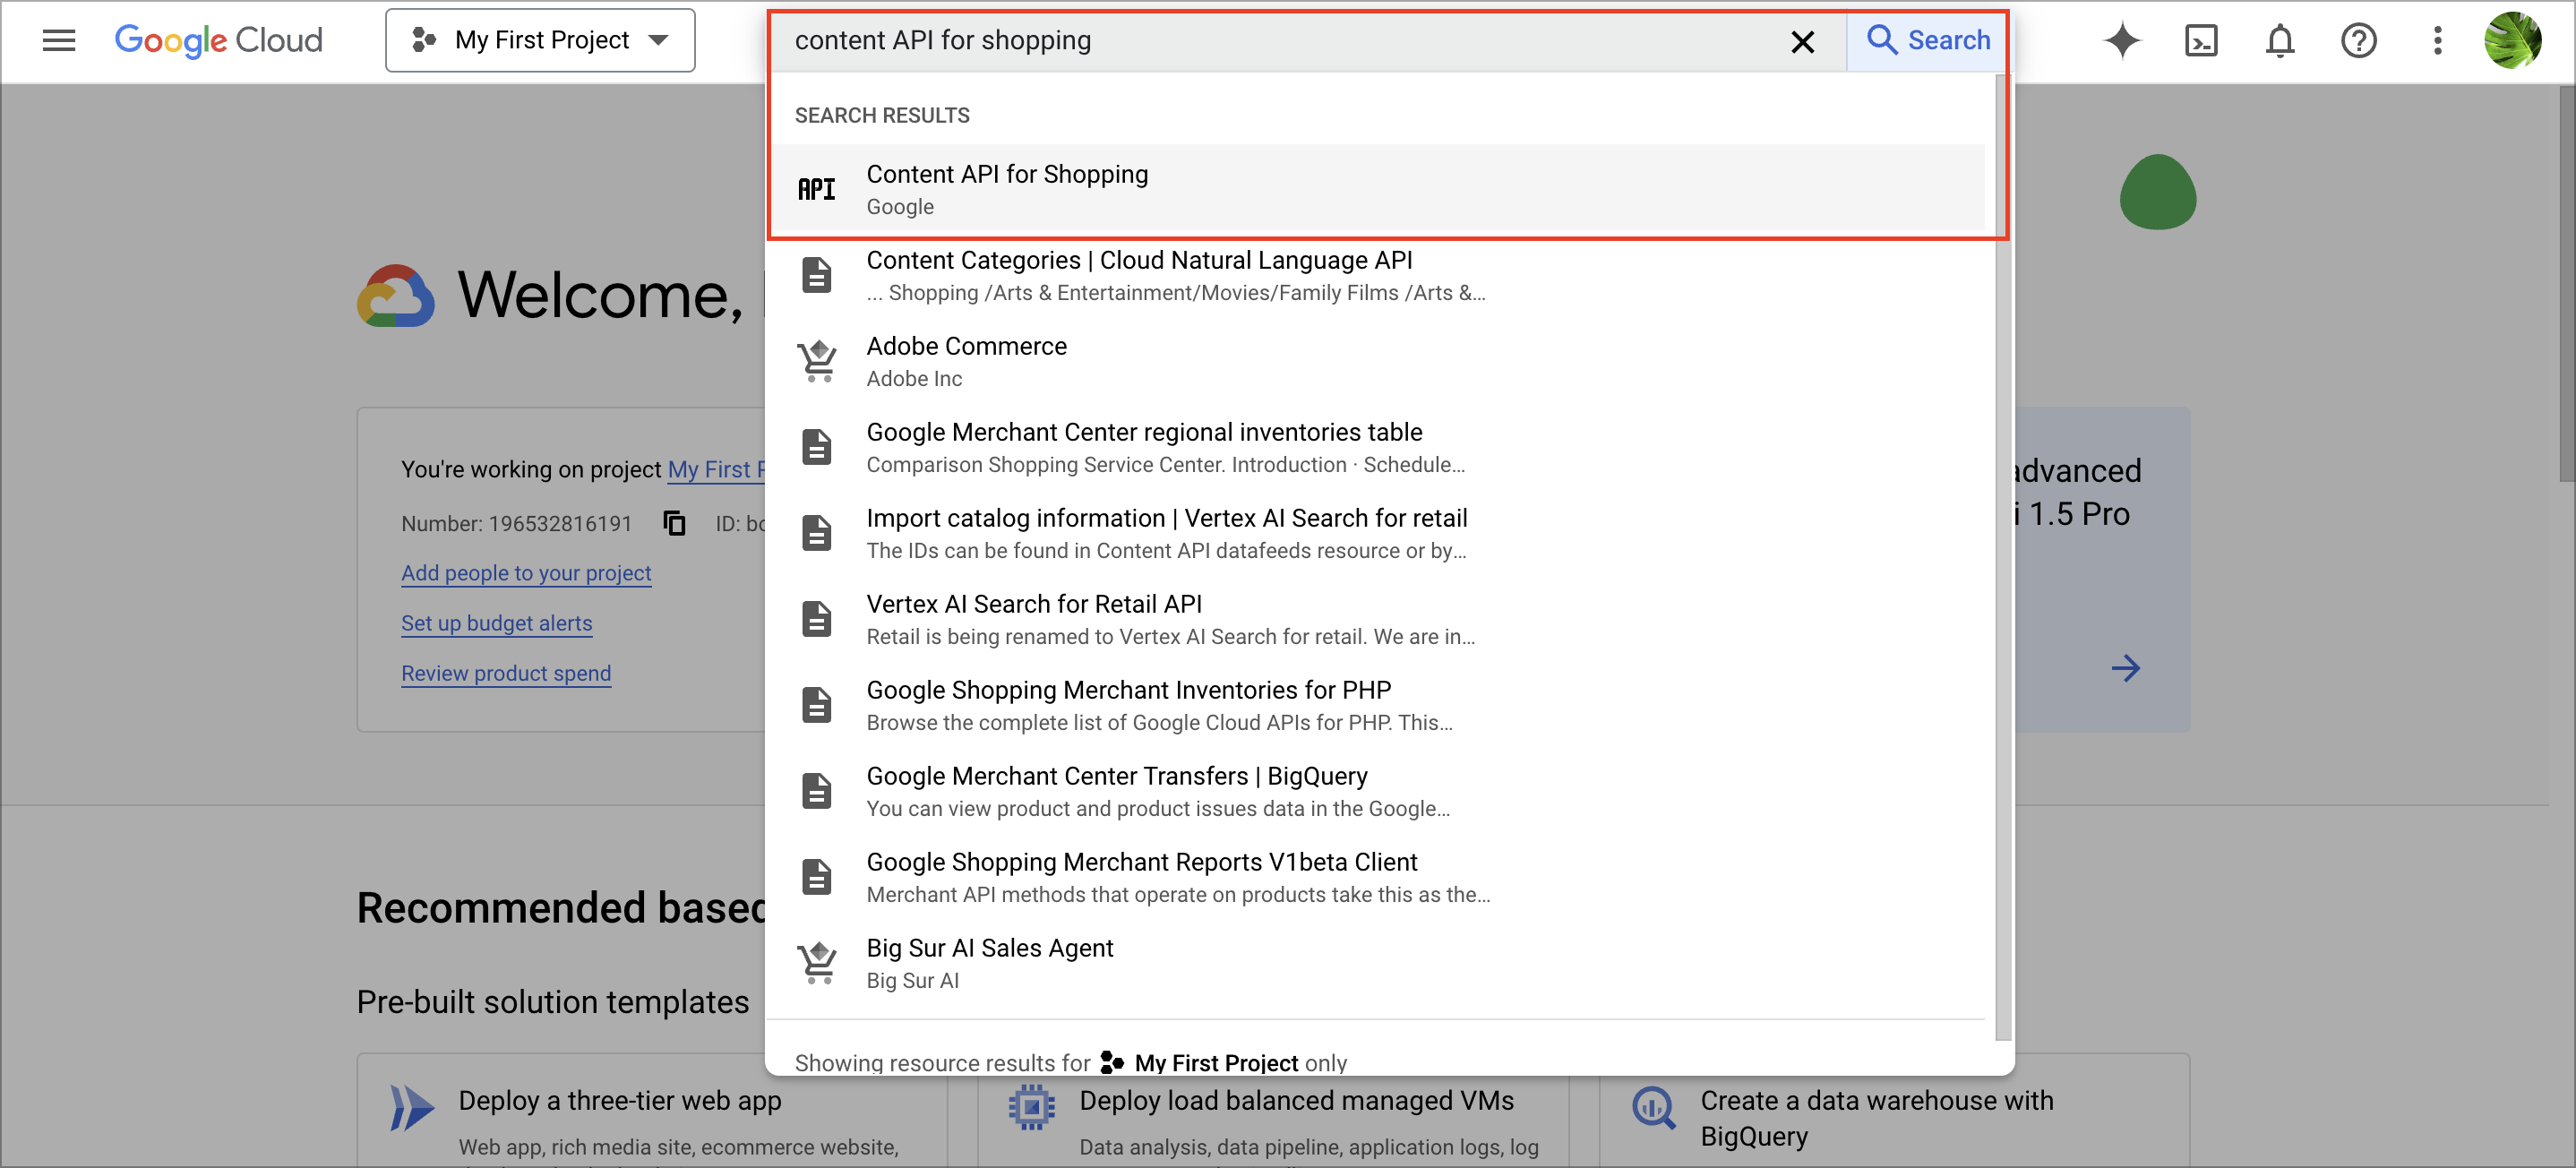Open the My First Project selector dropdown
The image size is (2576, 1168).
pyautogui.click(x=540, y=41)
